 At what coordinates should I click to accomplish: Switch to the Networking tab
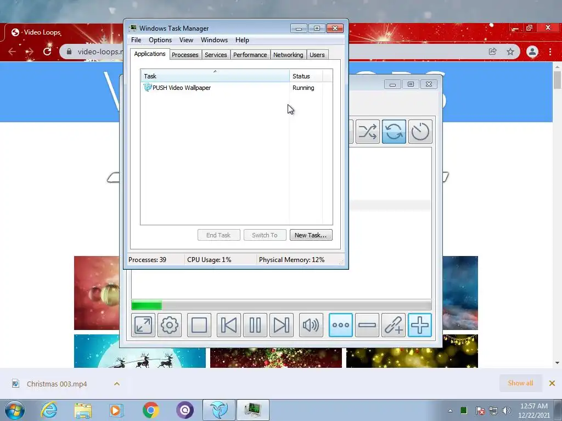pos(288,55)
